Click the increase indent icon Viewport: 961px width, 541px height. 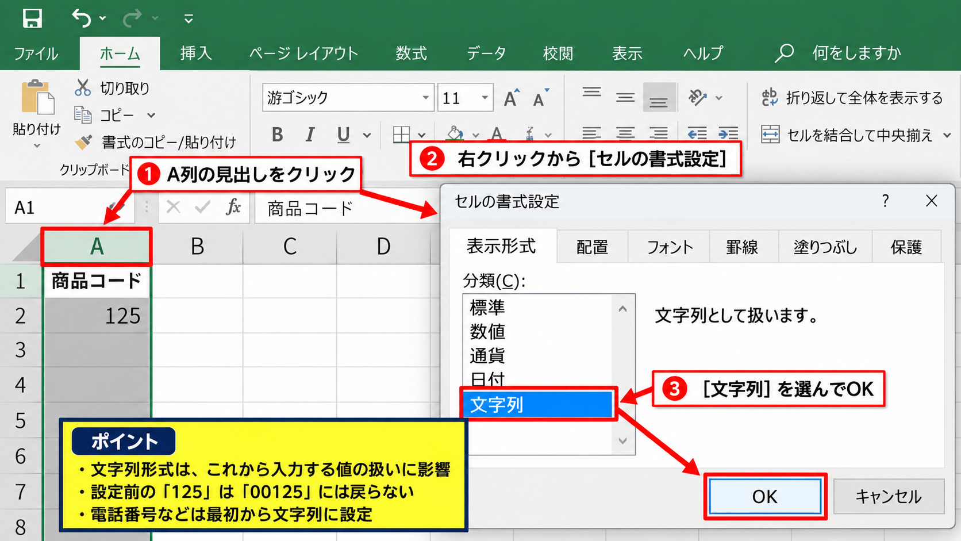(728, 134)
